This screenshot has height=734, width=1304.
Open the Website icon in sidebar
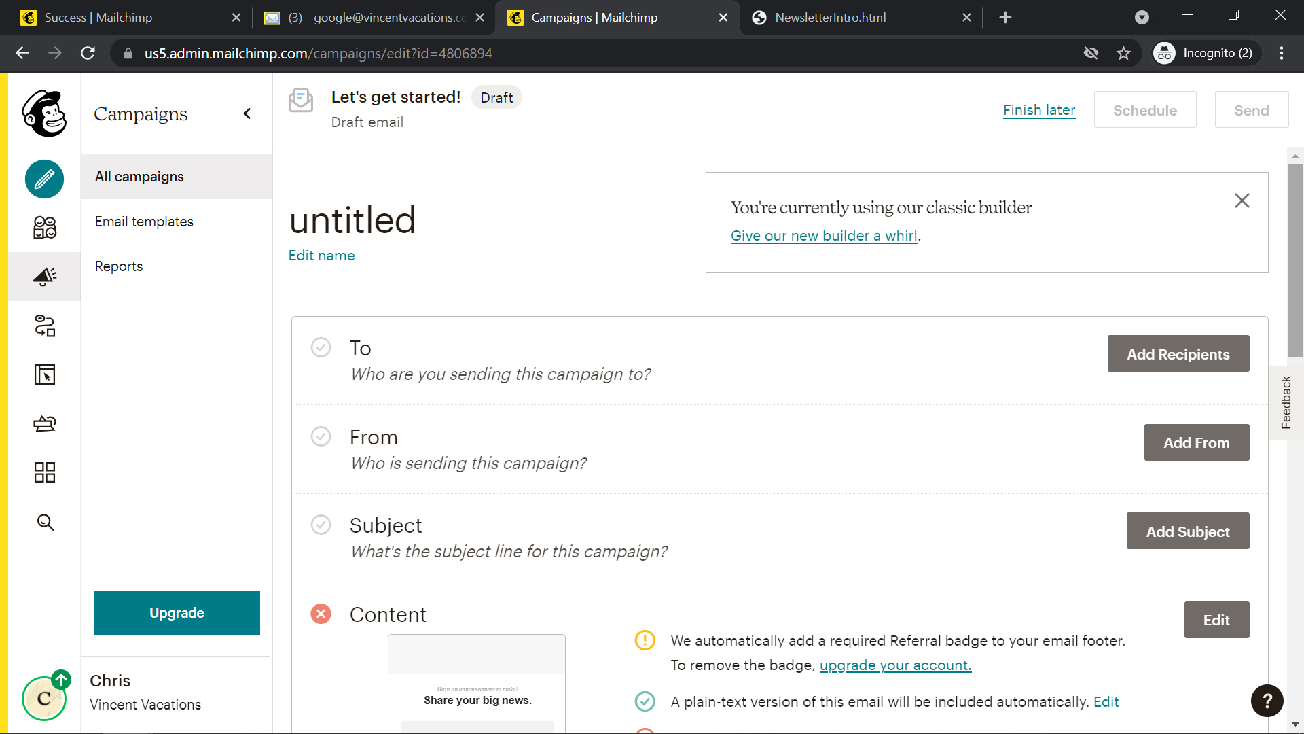(45, 374)
